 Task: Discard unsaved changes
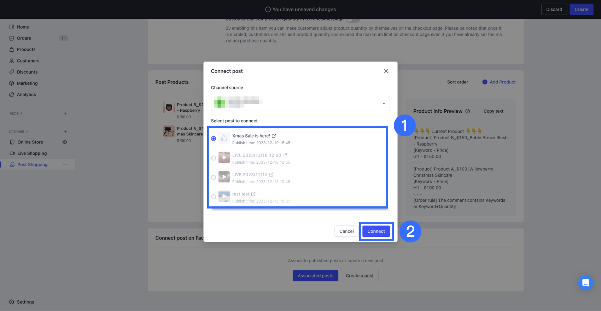pos(554,10)
